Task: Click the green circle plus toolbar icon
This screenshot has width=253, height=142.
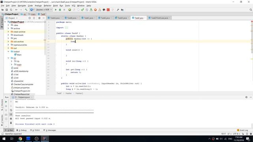Action: (x=70, y=10)
